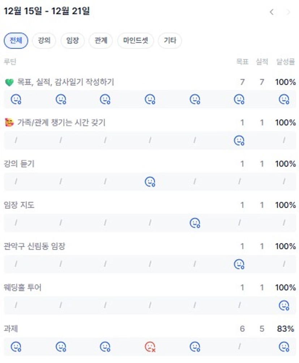The image size is (299, 363).
Task: Toggle first day status in 목표, 실적, 감사일기 row
Action: pos(16,99)
